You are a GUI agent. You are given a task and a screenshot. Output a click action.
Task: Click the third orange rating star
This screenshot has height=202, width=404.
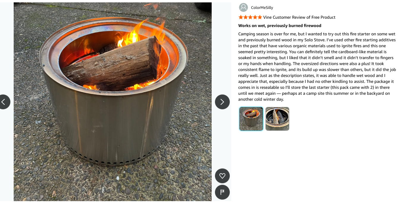(x=250, y=17)
